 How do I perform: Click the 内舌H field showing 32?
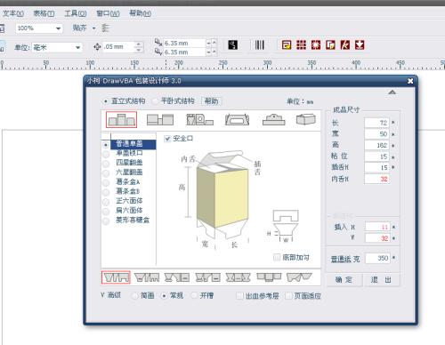[x=377, y=179]
